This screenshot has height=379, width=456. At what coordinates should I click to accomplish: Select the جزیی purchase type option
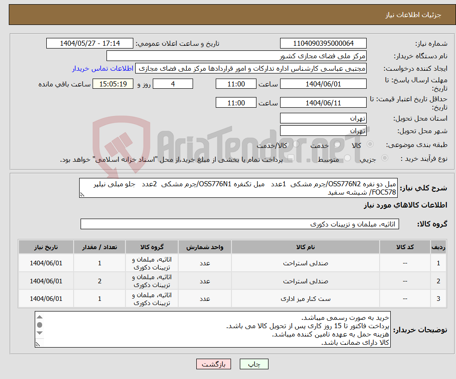coord(385,157)
